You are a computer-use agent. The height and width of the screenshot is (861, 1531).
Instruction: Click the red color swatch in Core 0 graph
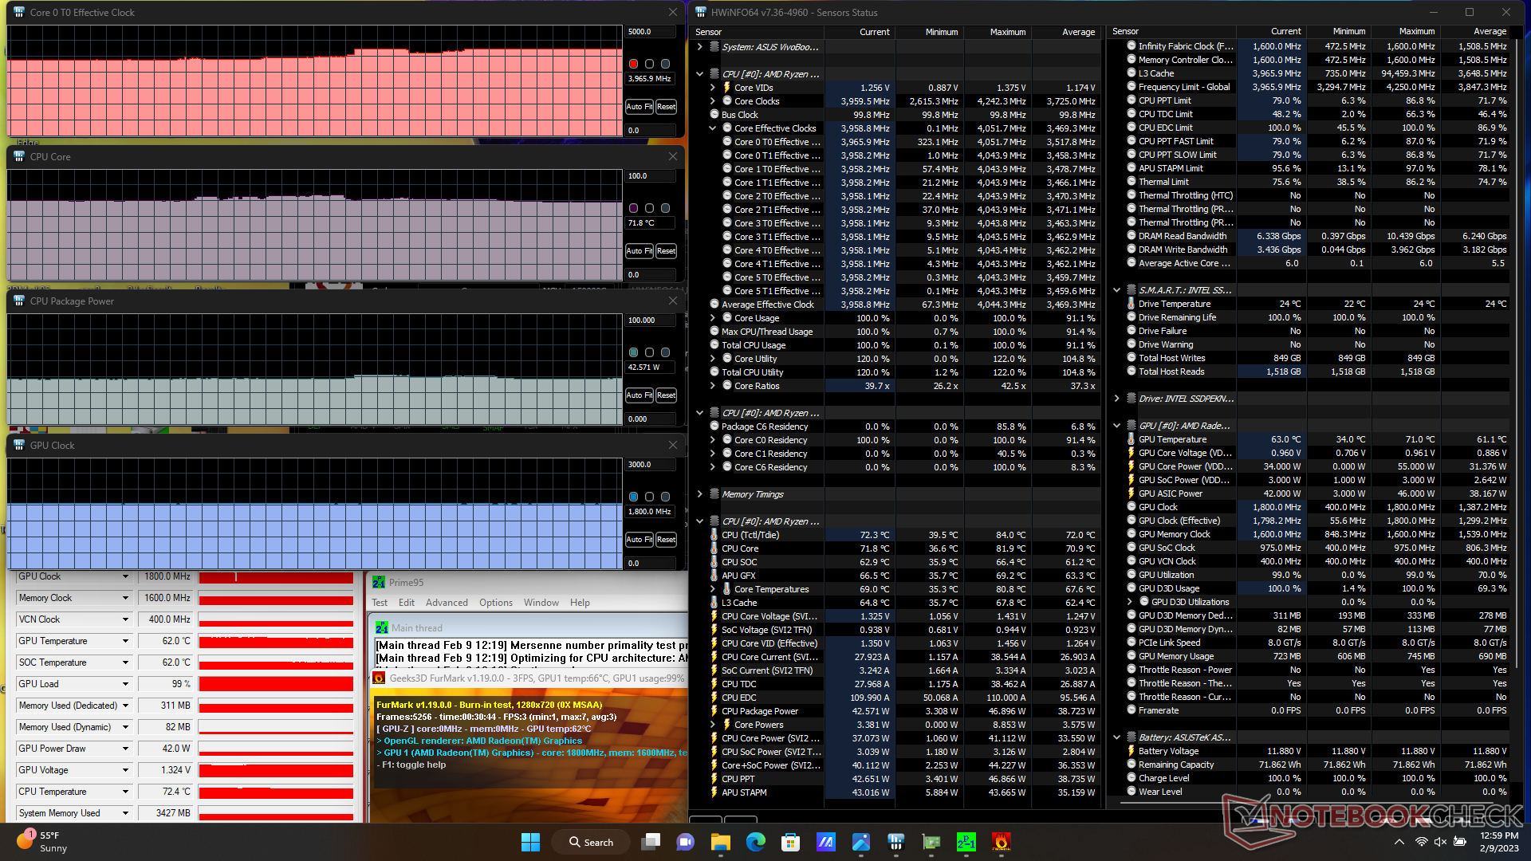click(x=633, y=64)
